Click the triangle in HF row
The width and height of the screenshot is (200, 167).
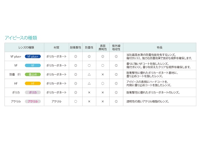point(89,83)
